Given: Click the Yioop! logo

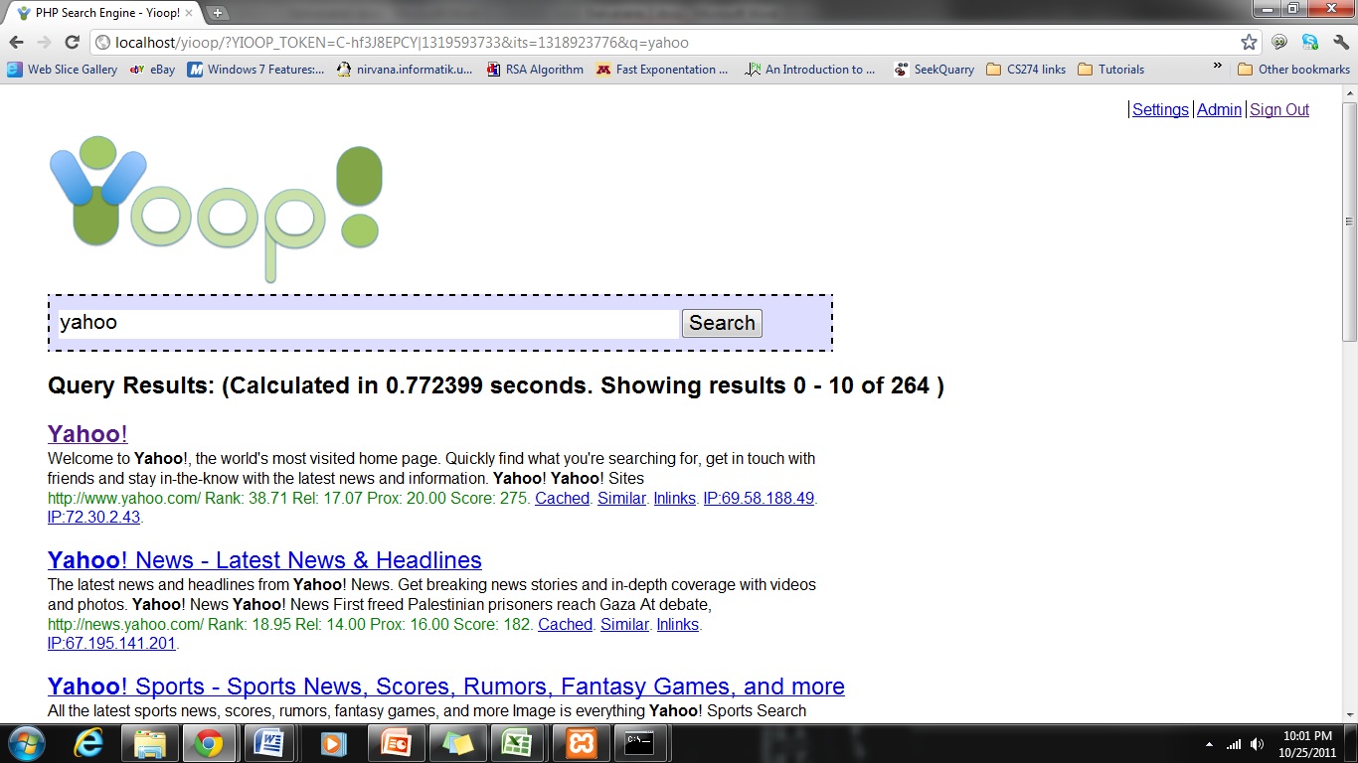Looking at the screenshot, I should (216, 209).
